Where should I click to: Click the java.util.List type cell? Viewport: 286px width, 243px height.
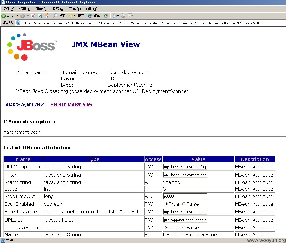[93, 220]
